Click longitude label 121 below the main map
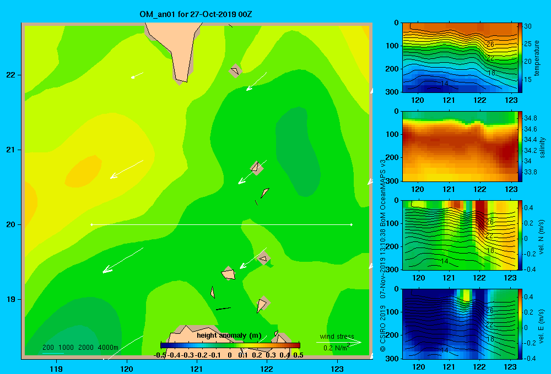551x374 pixels. pos(197,369)
